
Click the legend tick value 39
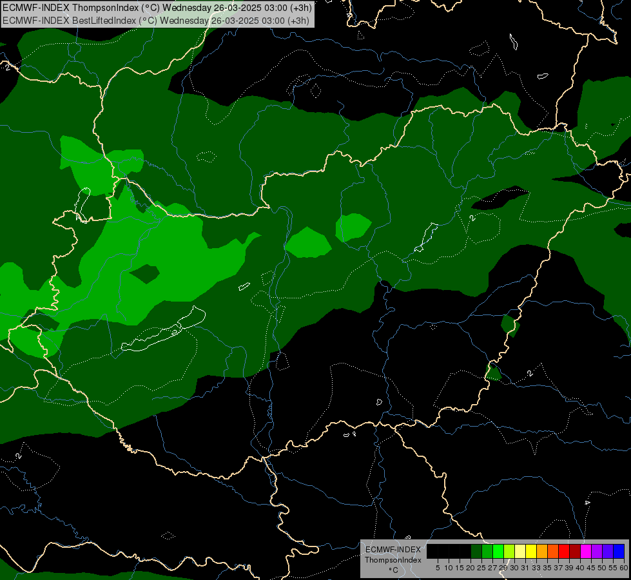coord(569,568)
